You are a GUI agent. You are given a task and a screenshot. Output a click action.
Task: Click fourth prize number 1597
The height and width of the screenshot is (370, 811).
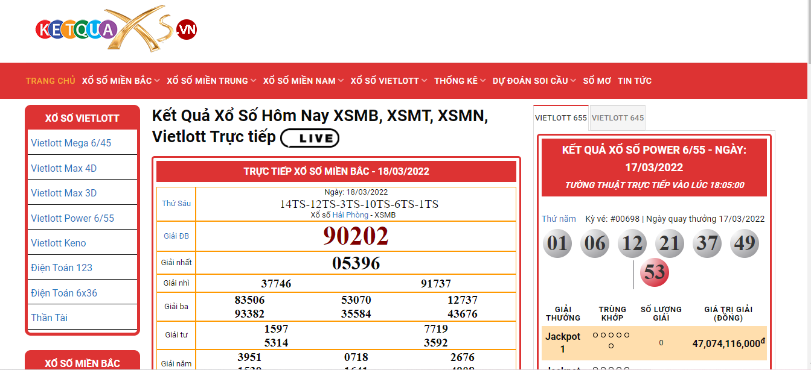tap(276, 329)
